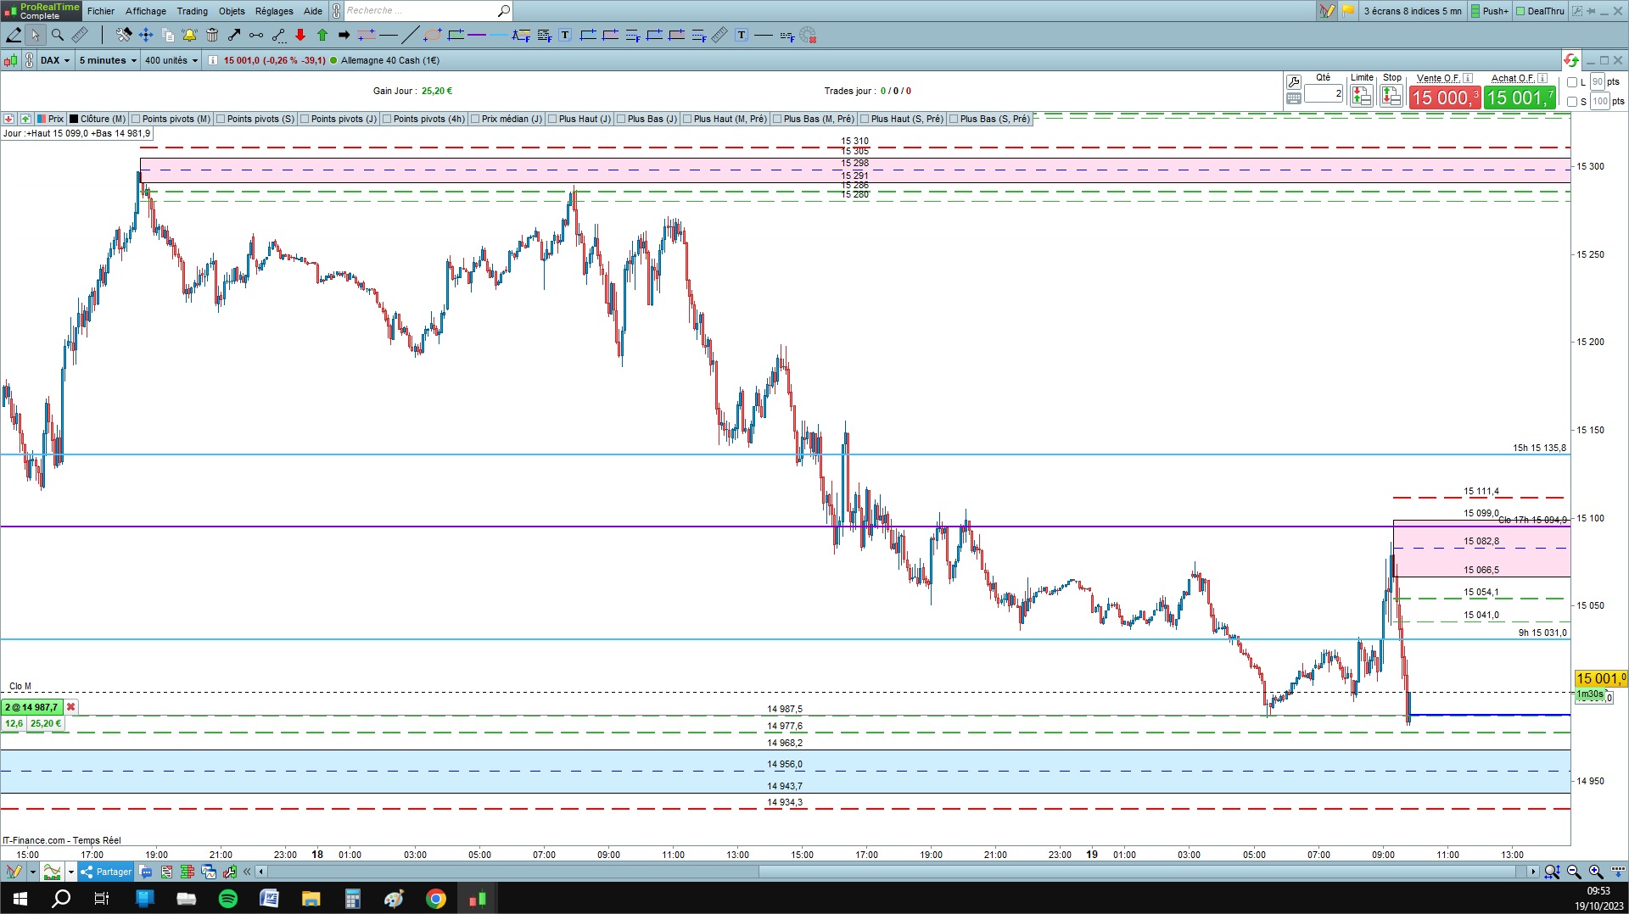The width and height of the screenshot is (1629, 914).
Task: Choose the purple horizontal line tool
Action: (x=477, y=35)
